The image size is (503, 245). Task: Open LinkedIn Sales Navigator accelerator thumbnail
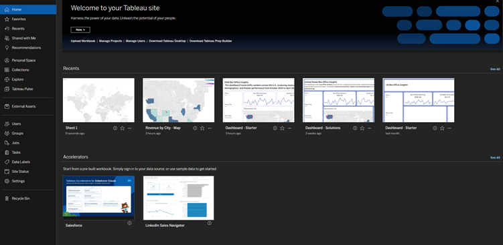click(x=178, y=198)
